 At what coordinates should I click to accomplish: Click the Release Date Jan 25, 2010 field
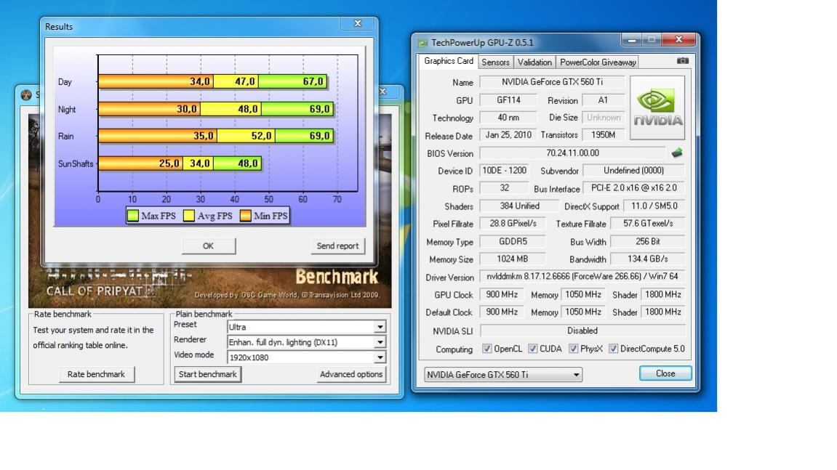pyautogui.click(x=508, y=135)
